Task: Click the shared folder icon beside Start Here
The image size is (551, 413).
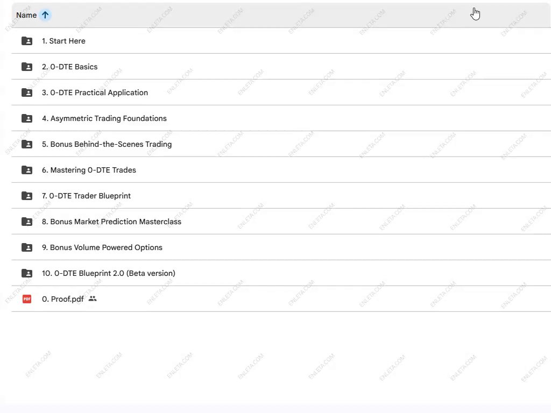Action: [27, 41]
